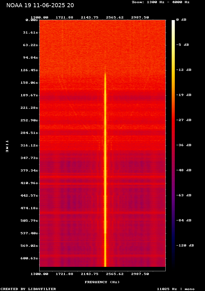
Task: Click the -120 dB color scale label
Action: [185, 245]
